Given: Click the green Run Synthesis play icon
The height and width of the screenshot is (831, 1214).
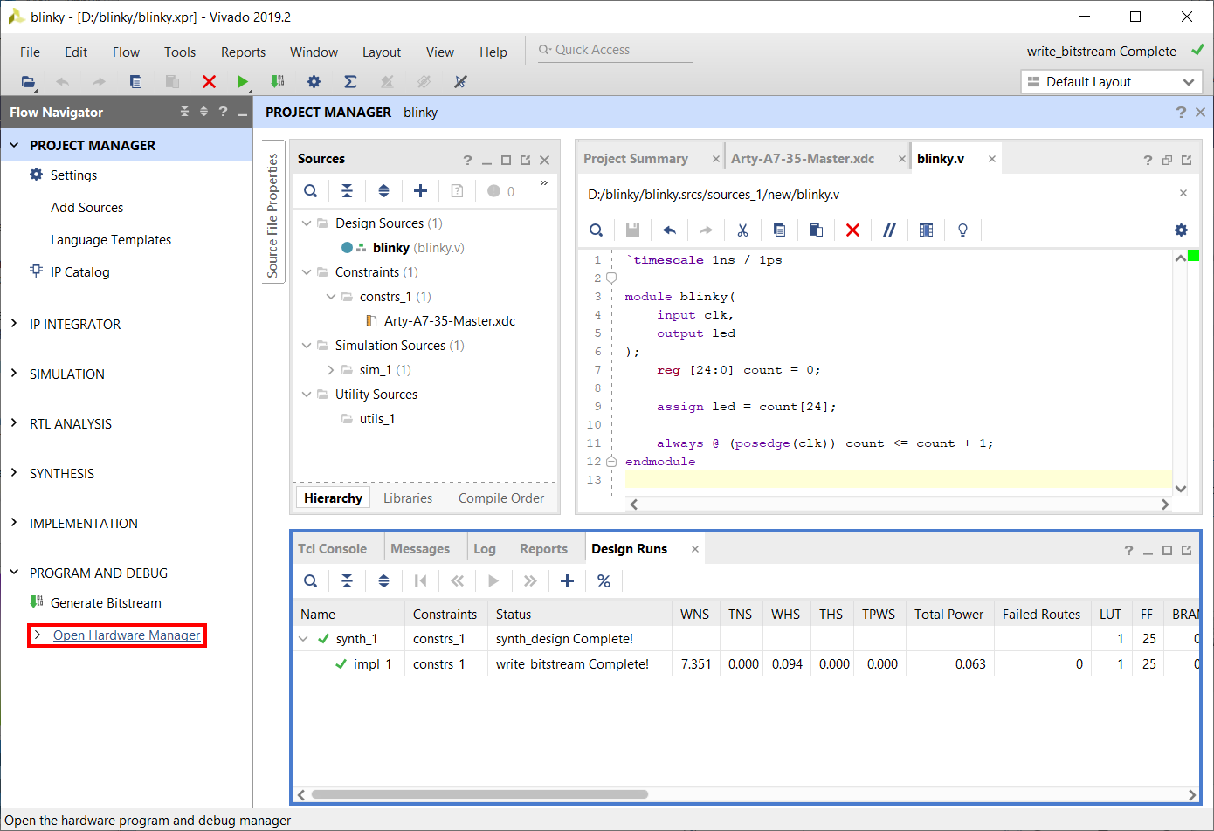Looking at the screenshot, I should pos(242,82).
